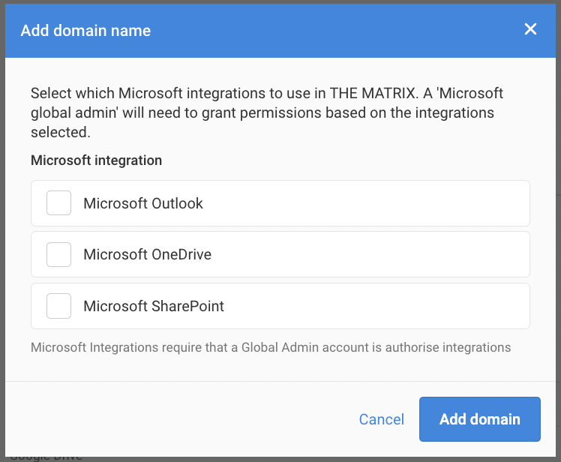This screenshot has width=561, height=462.
Task: Click the 'Microsoft integration' section heading
Action: point(96,160)
